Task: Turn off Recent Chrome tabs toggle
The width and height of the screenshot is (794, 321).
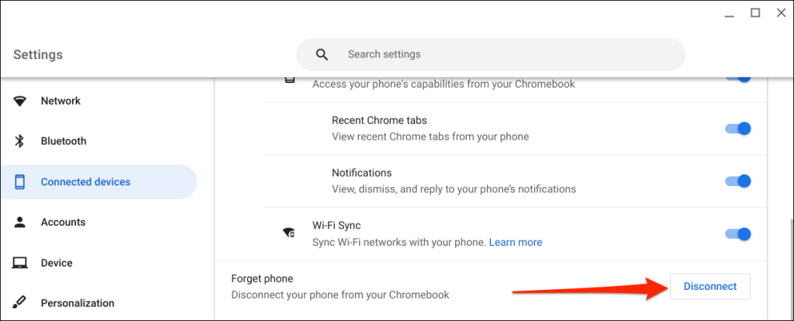Action: click(x=738, y=129)
